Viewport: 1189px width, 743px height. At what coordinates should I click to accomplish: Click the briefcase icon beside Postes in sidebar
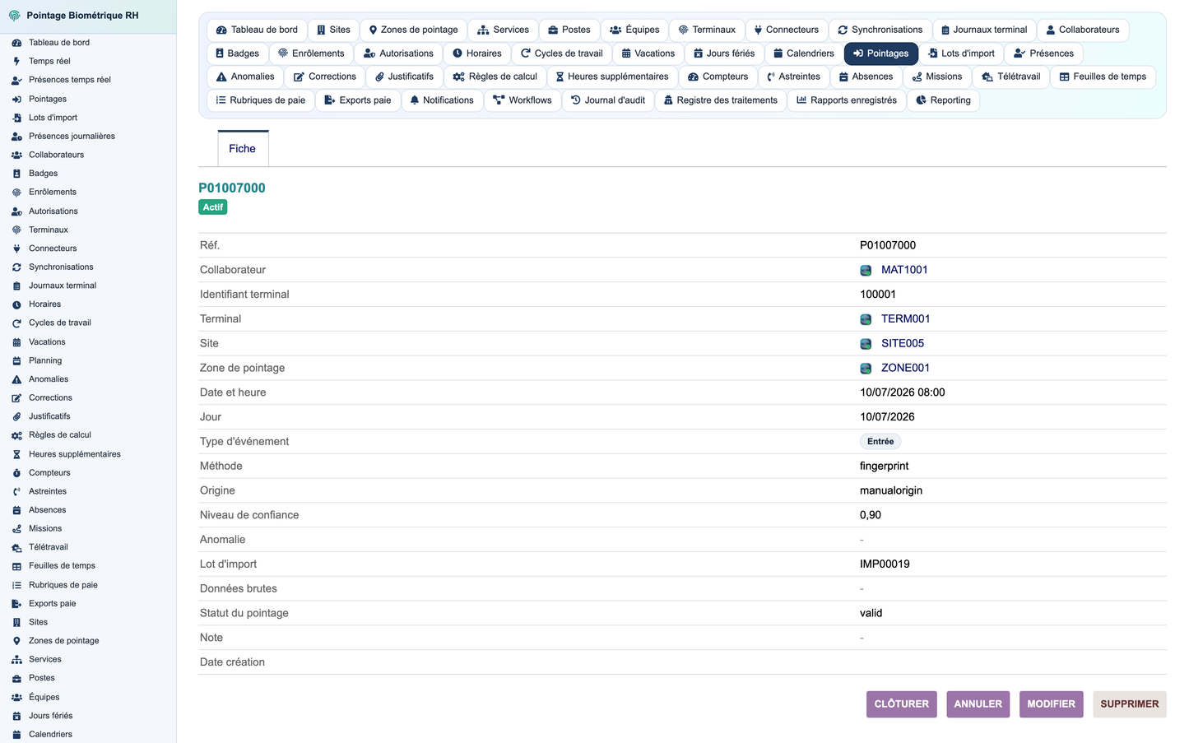coord(16,678)
